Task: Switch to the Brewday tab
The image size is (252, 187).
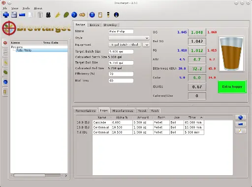Action: tap(110, 25)
